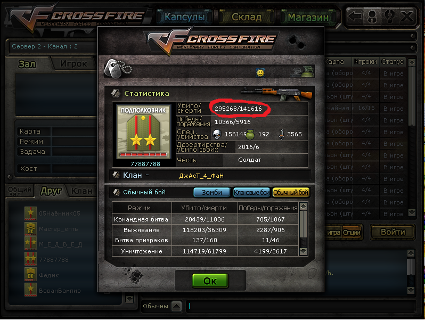This screenshot has height=321, width=425.
Task: Click the Войти button
Action: pyautogui.click(x=393, y=232)
